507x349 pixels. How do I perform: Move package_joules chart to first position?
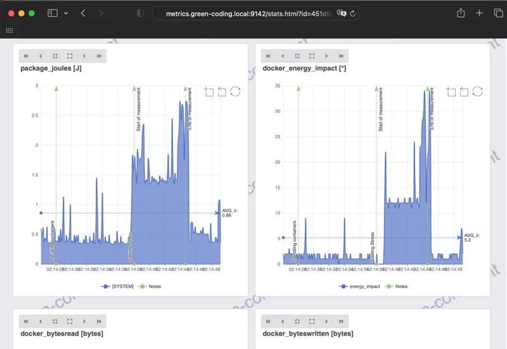click(x=26, y=56)
